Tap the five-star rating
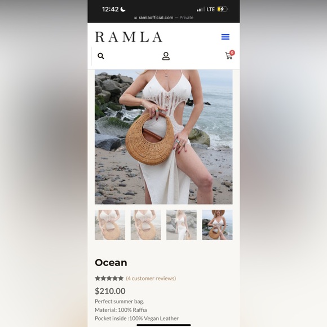The image size is (327, 327). point(109,279)
